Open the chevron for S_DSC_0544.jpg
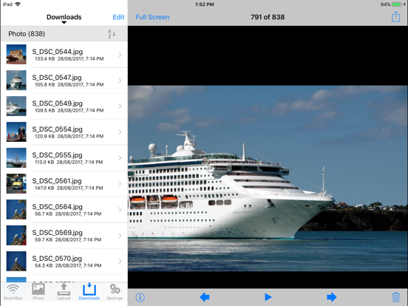The height and width of the screenshot is (306, 408). [x=120, y=55]
